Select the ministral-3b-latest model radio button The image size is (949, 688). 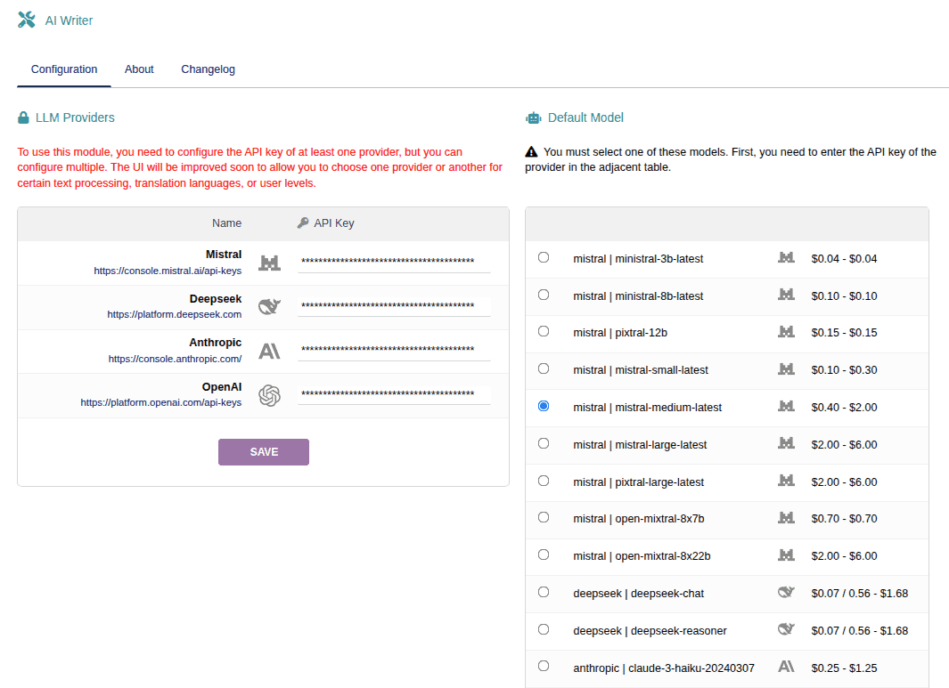[x=544, y=257]
